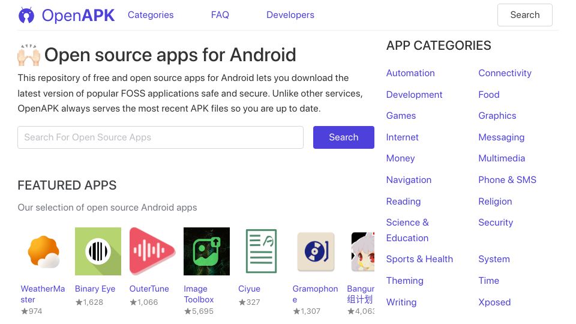Image resolution: width=576 pixels, height=324 pixels.
Task: Open the Image Toolbox text link
Action: pos(199,294)
